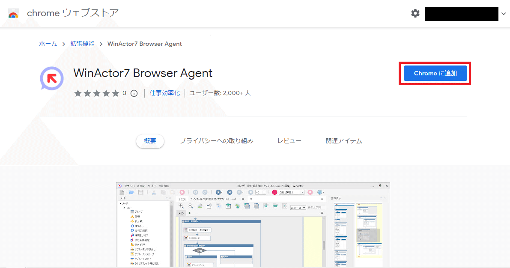Switch to the レビュー tab
This screenshot has height=268, width=510.
(x=289, y=140)
